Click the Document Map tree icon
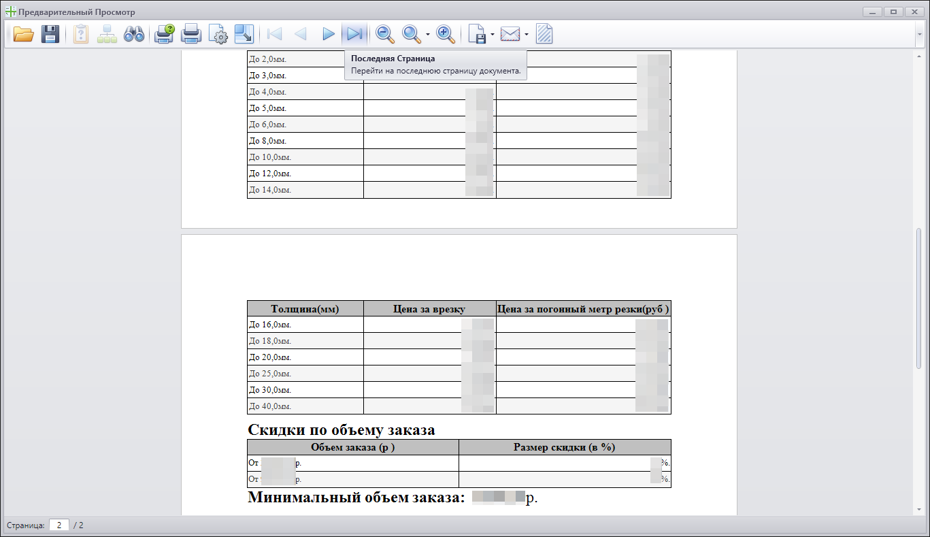 tap(107, 34)
